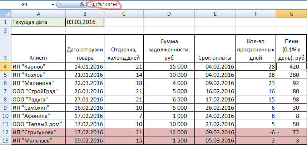Click header 'Пени (0,1% в день), руб'
Viewport: 307px width, 145px height.
tap(291, 48)
